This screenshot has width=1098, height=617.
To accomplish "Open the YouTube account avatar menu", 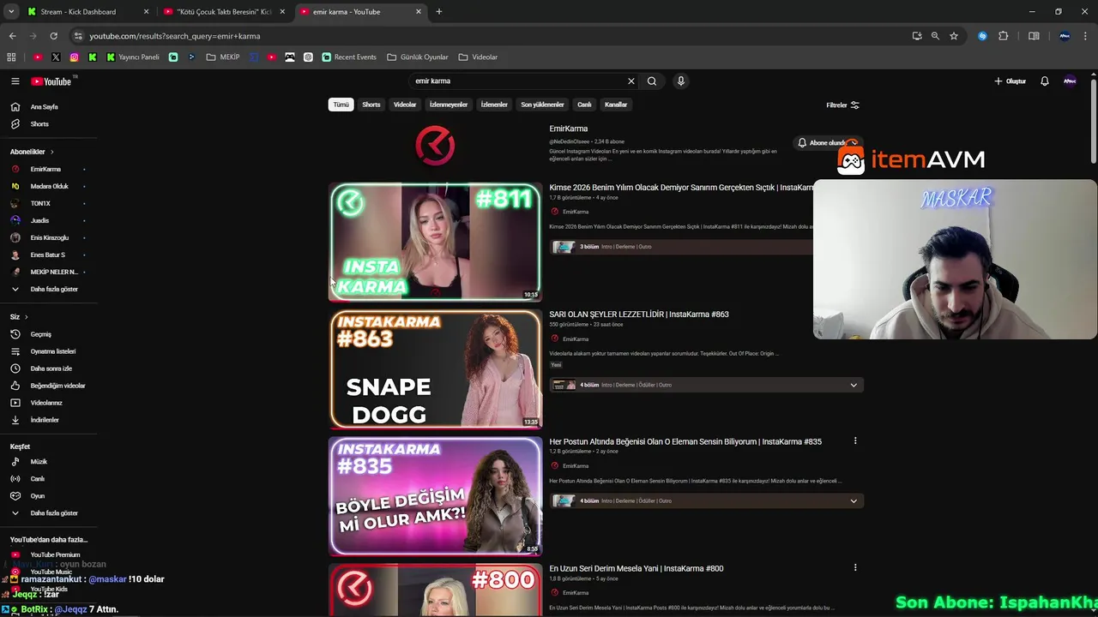I will point(1070,81).
